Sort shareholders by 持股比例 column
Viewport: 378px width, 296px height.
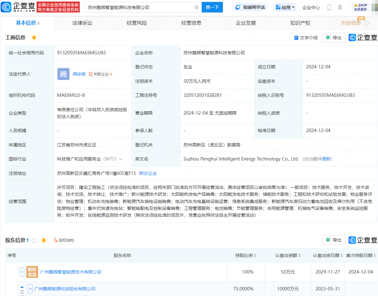(246, 255)
